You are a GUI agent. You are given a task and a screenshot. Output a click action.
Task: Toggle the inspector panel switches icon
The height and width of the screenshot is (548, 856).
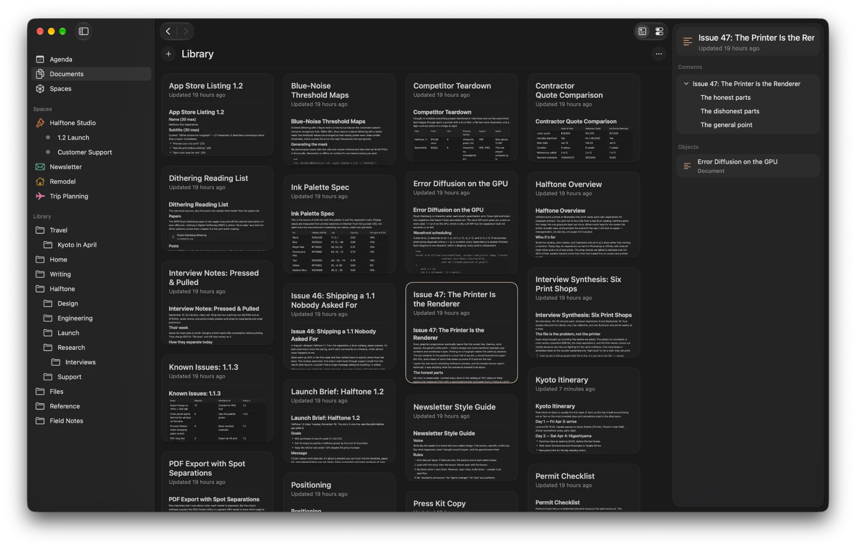tap(659, 31)
